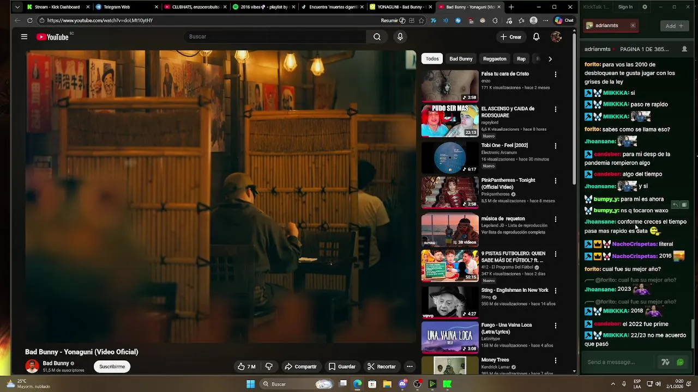Open options for Money Trees video
The width and height of the screenshot is (698, 392).
[556, 360]
